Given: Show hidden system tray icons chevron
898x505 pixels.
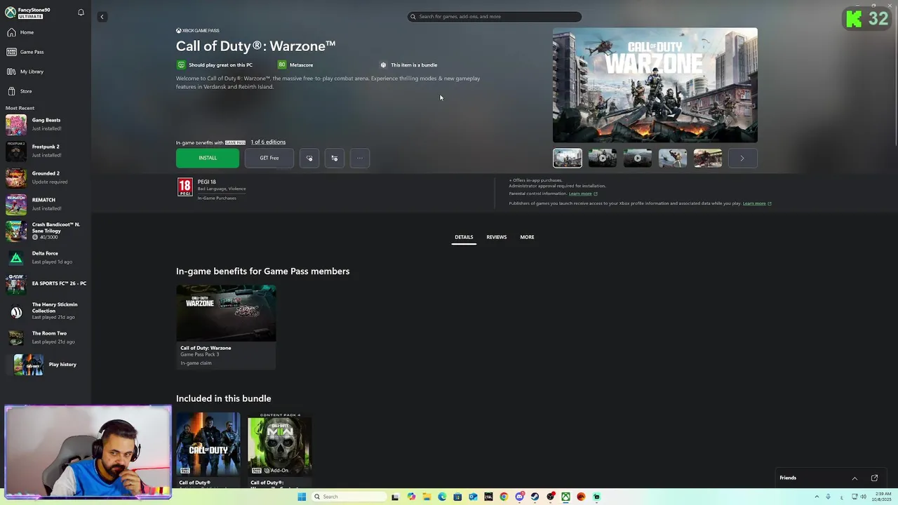Looking at the screenshot, I should 816,497.
